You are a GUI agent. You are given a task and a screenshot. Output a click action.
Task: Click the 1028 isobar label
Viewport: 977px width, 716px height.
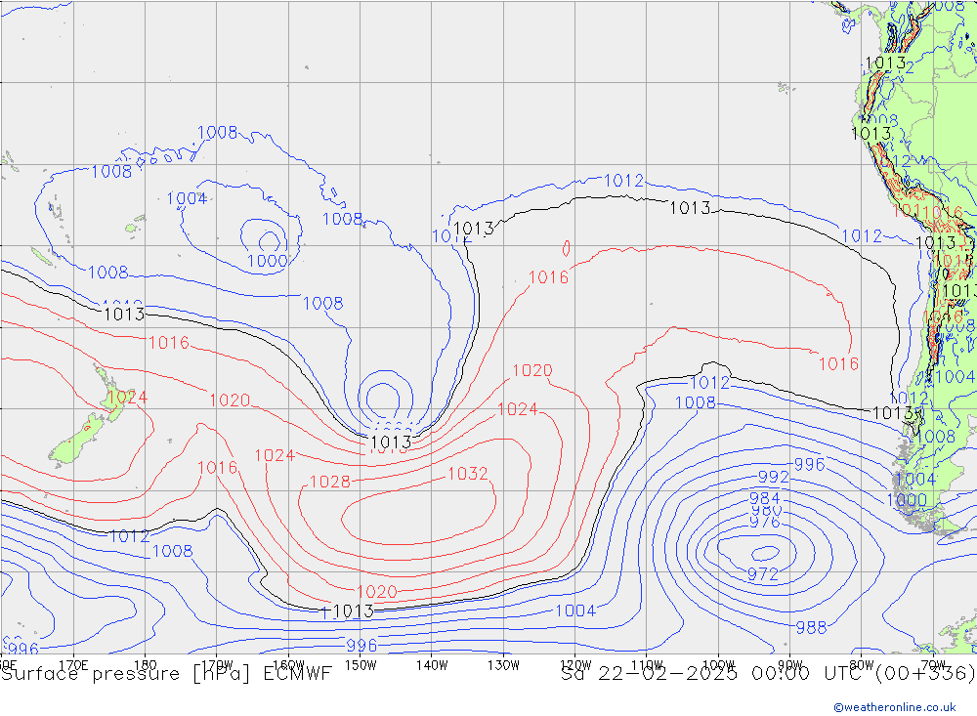pos(329,482)
